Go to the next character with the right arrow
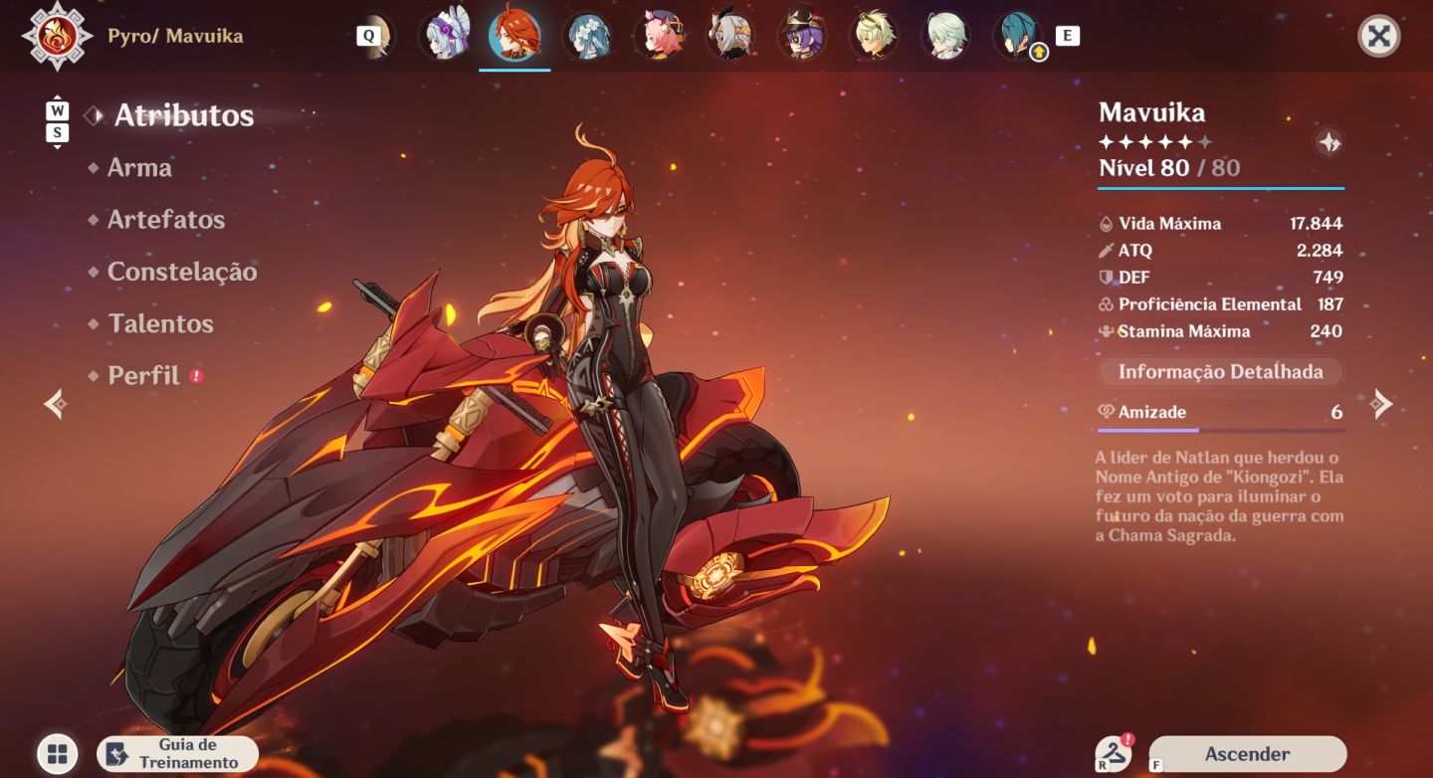Screen dimensions: 1433x778 (1380, 403)
